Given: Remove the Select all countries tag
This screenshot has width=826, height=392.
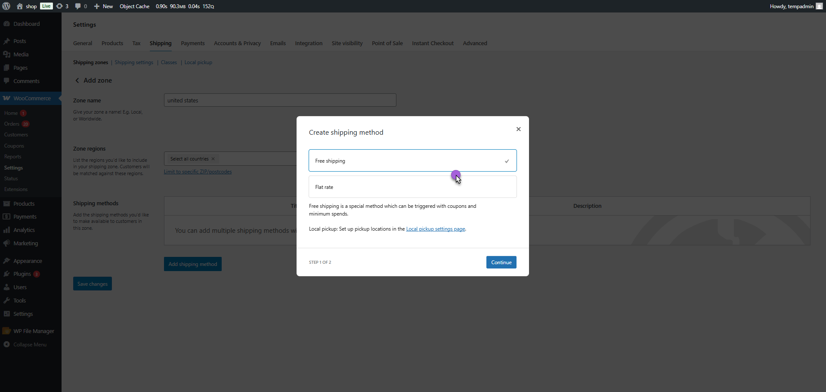Looking at the screenshot, I should point(213,159).
